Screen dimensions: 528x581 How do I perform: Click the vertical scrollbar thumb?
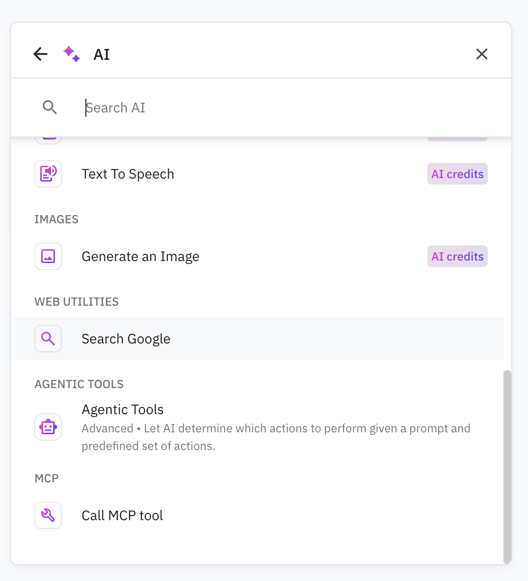507,466
